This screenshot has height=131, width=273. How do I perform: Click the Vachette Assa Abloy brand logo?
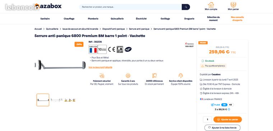[189, 45]
